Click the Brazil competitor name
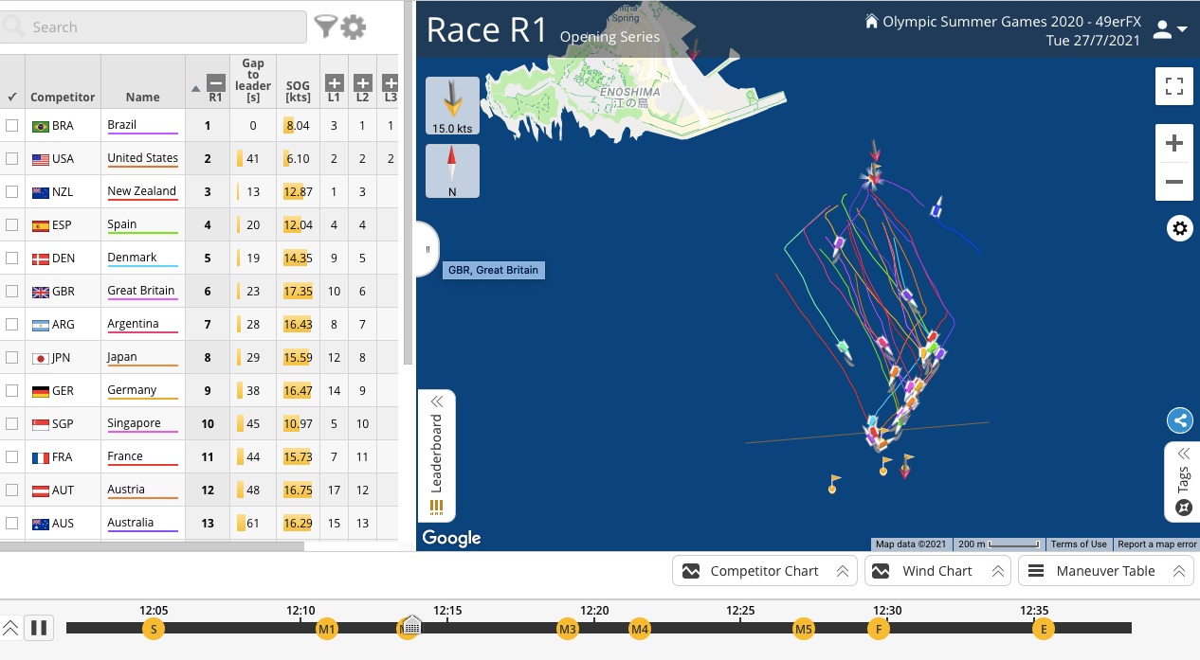Image resolution: width=1200 pixels, height=660 pixels. pyautogui.click(x=122, y=125)
